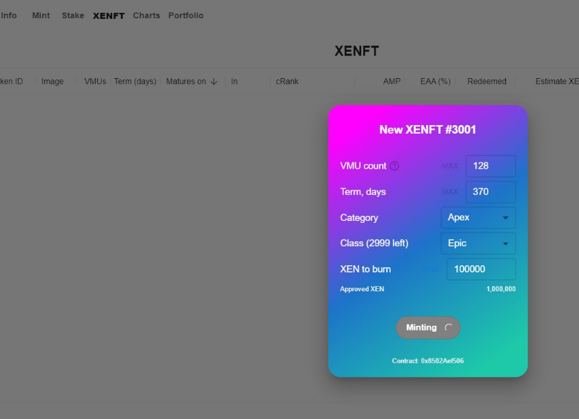Click the Minting button
Screen dimensions: 579x419
pyautogui.click(x=428, y=328)
